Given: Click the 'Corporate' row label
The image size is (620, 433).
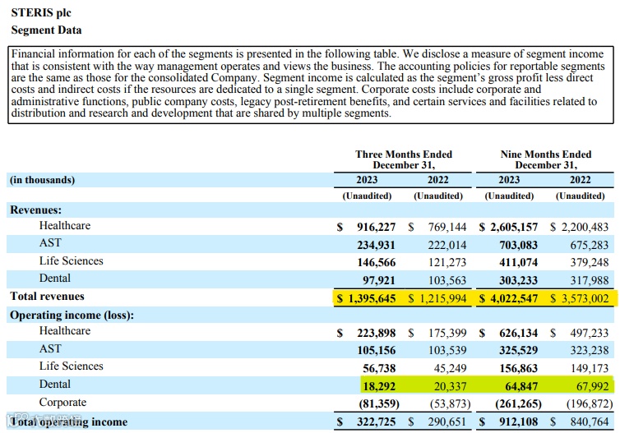Looking at the screenshot, I should click(x=62, y=402).
